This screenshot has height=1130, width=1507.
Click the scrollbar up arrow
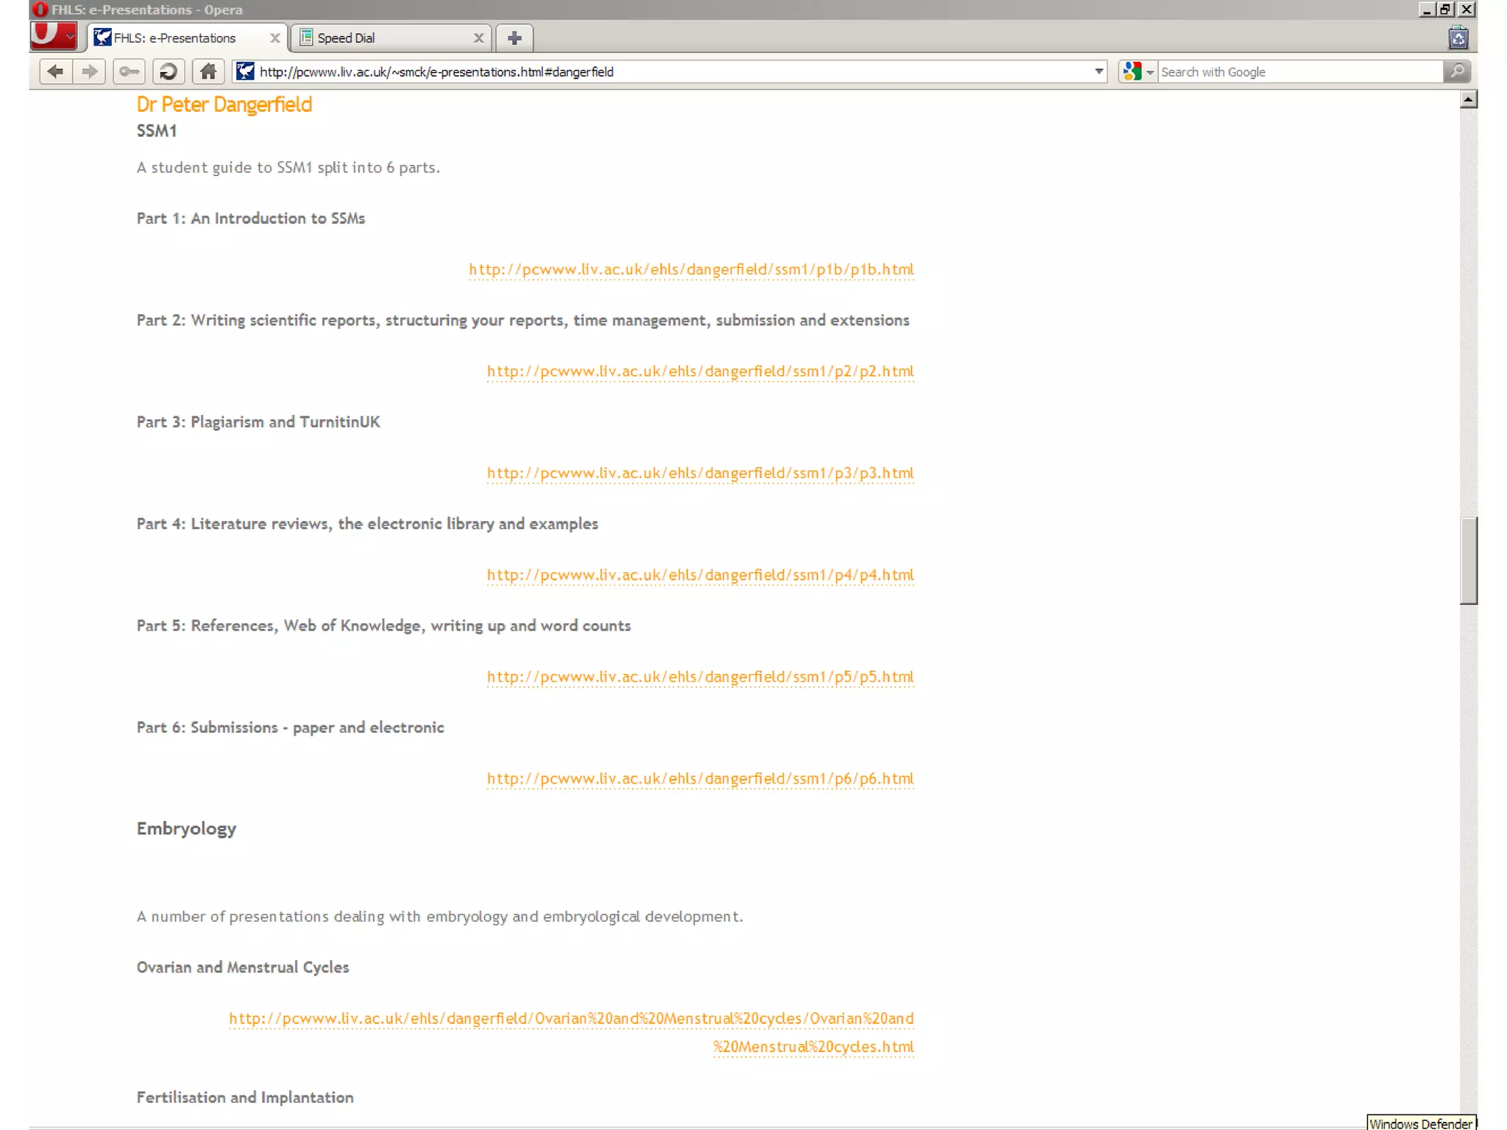[1468, 99]
